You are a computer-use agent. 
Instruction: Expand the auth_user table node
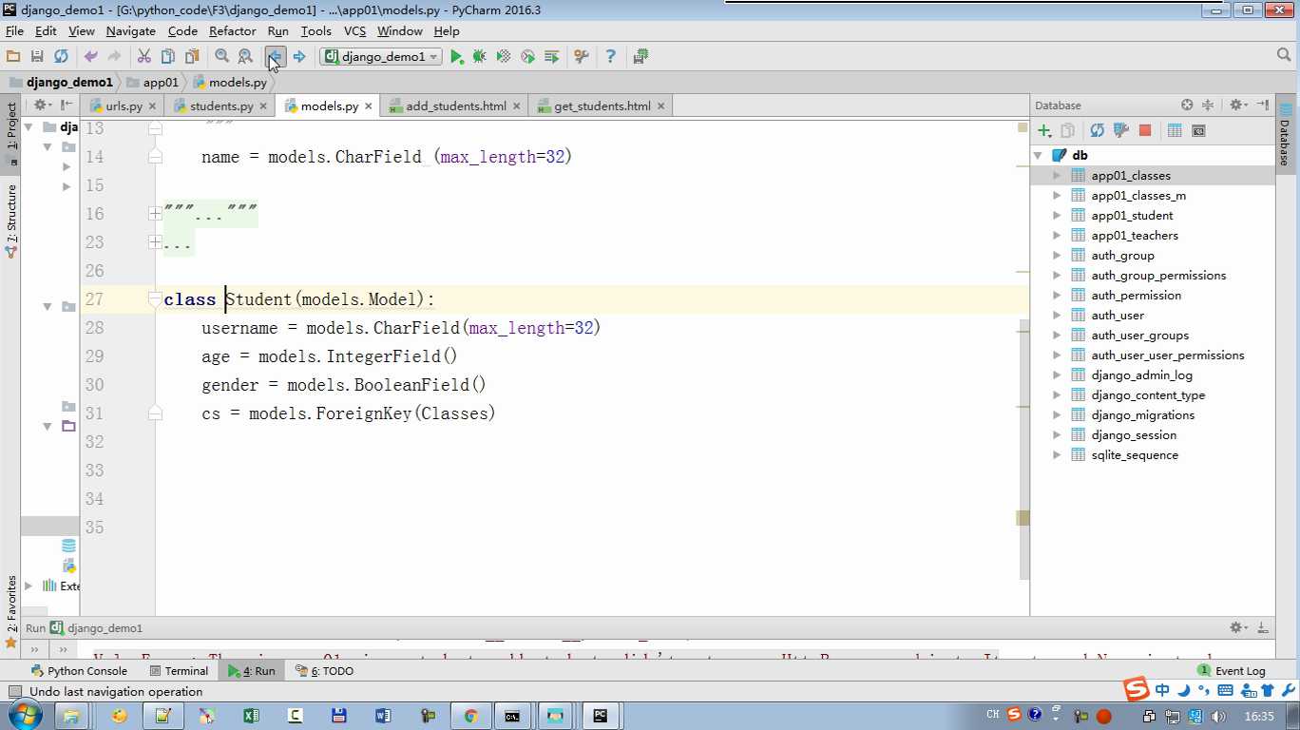tap(1057, 315)
